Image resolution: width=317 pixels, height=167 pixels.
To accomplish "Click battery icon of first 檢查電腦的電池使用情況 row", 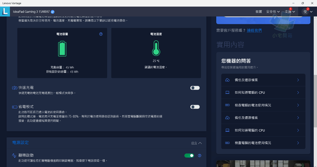I will (228, 105).
